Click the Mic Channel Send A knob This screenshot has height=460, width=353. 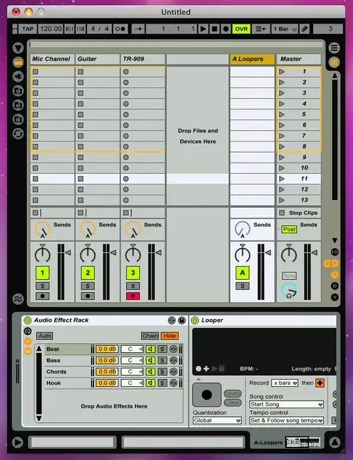click(42, 229)
